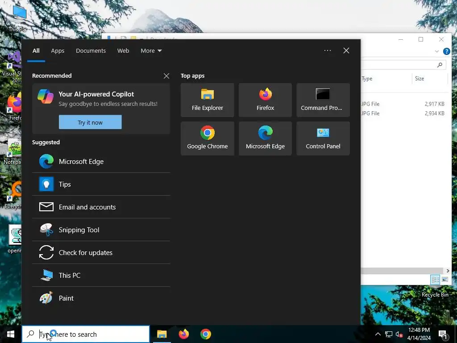This screenshot has height=343, width=457.
Task: Open This PC desktop icon
Action: pyautogui.click(x=17, y=18)
